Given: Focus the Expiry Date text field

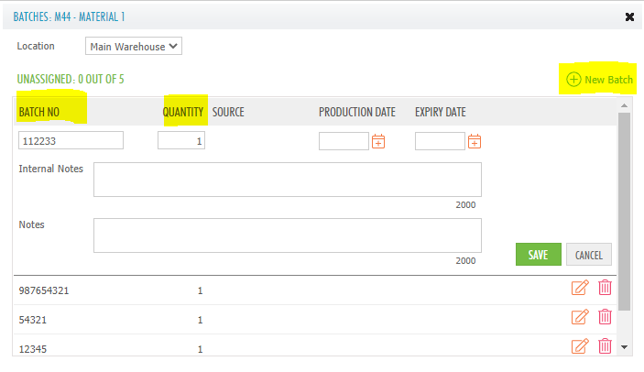Looking at the screenshot, I should point(440,140).
